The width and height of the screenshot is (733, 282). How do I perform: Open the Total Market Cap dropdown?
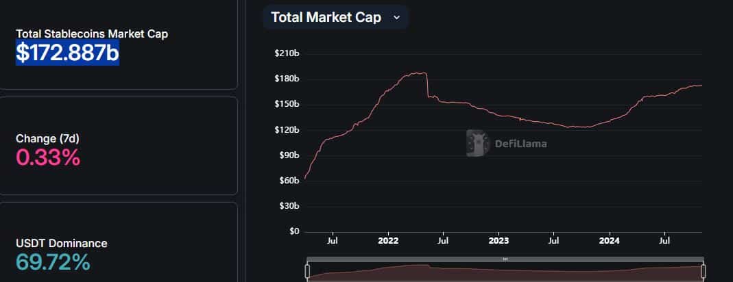335,18
